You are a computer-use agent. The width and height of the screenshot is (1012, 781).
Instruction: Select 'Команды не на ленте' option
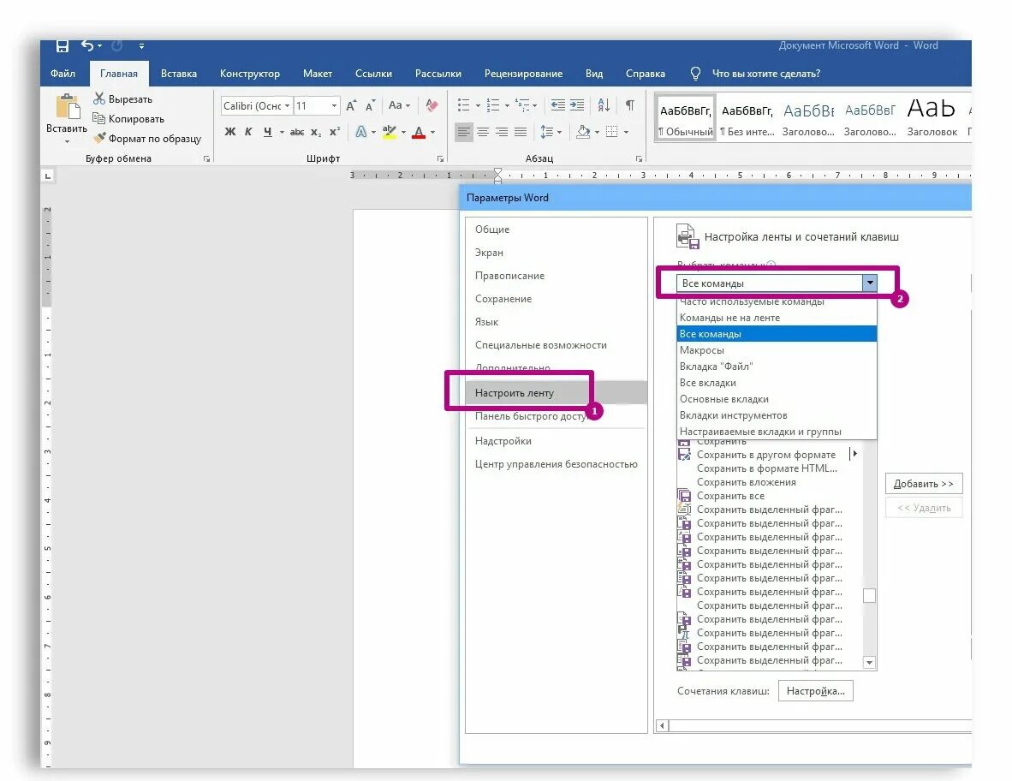(x=777, y=318)
